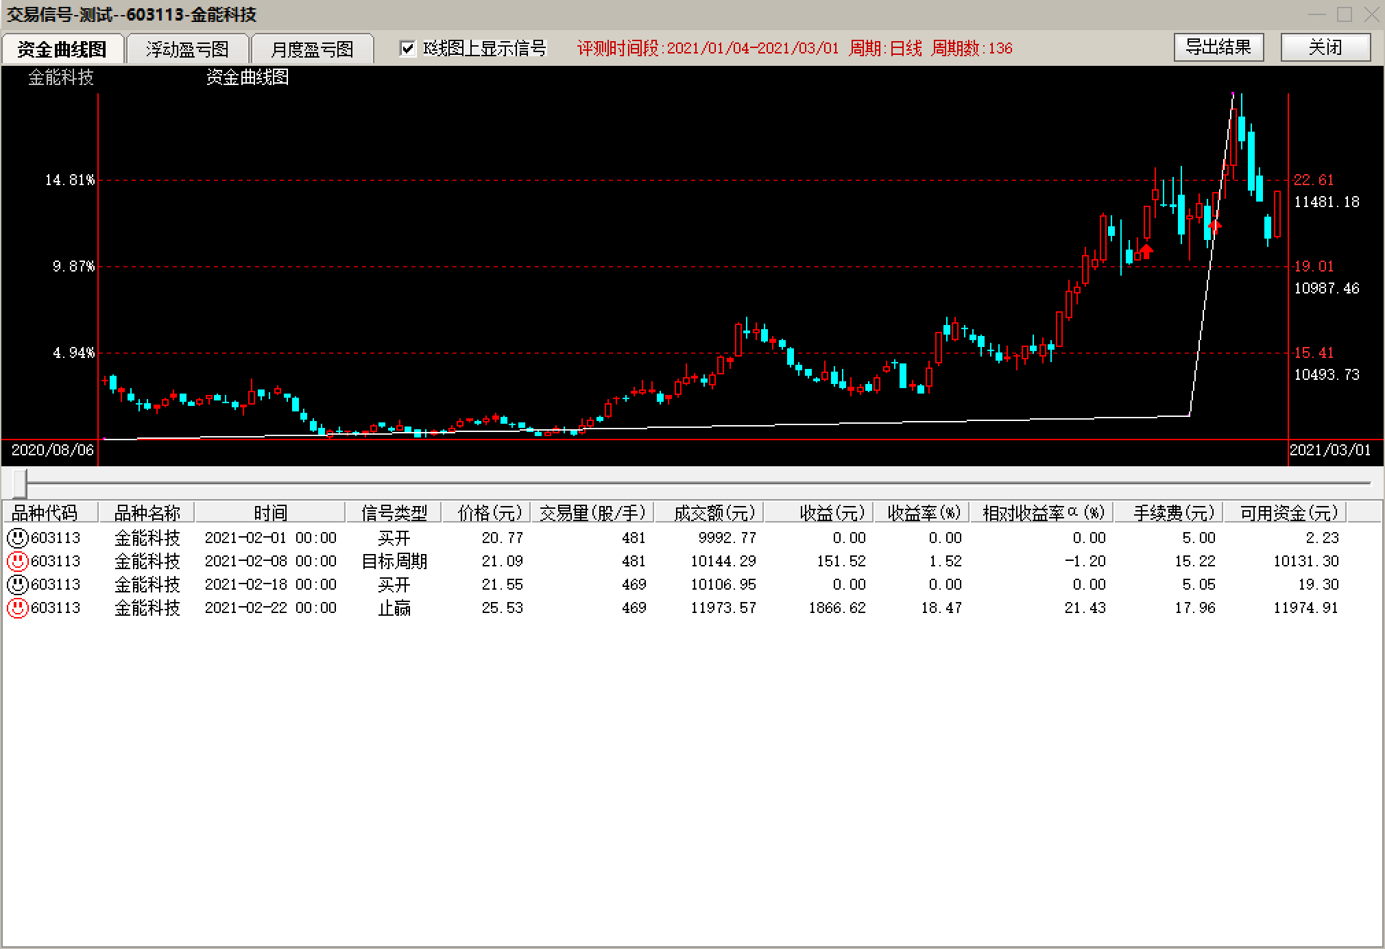The image size is (1385, 949).
Task: Click the 成交额(元) column header
Action: (709, 512)
